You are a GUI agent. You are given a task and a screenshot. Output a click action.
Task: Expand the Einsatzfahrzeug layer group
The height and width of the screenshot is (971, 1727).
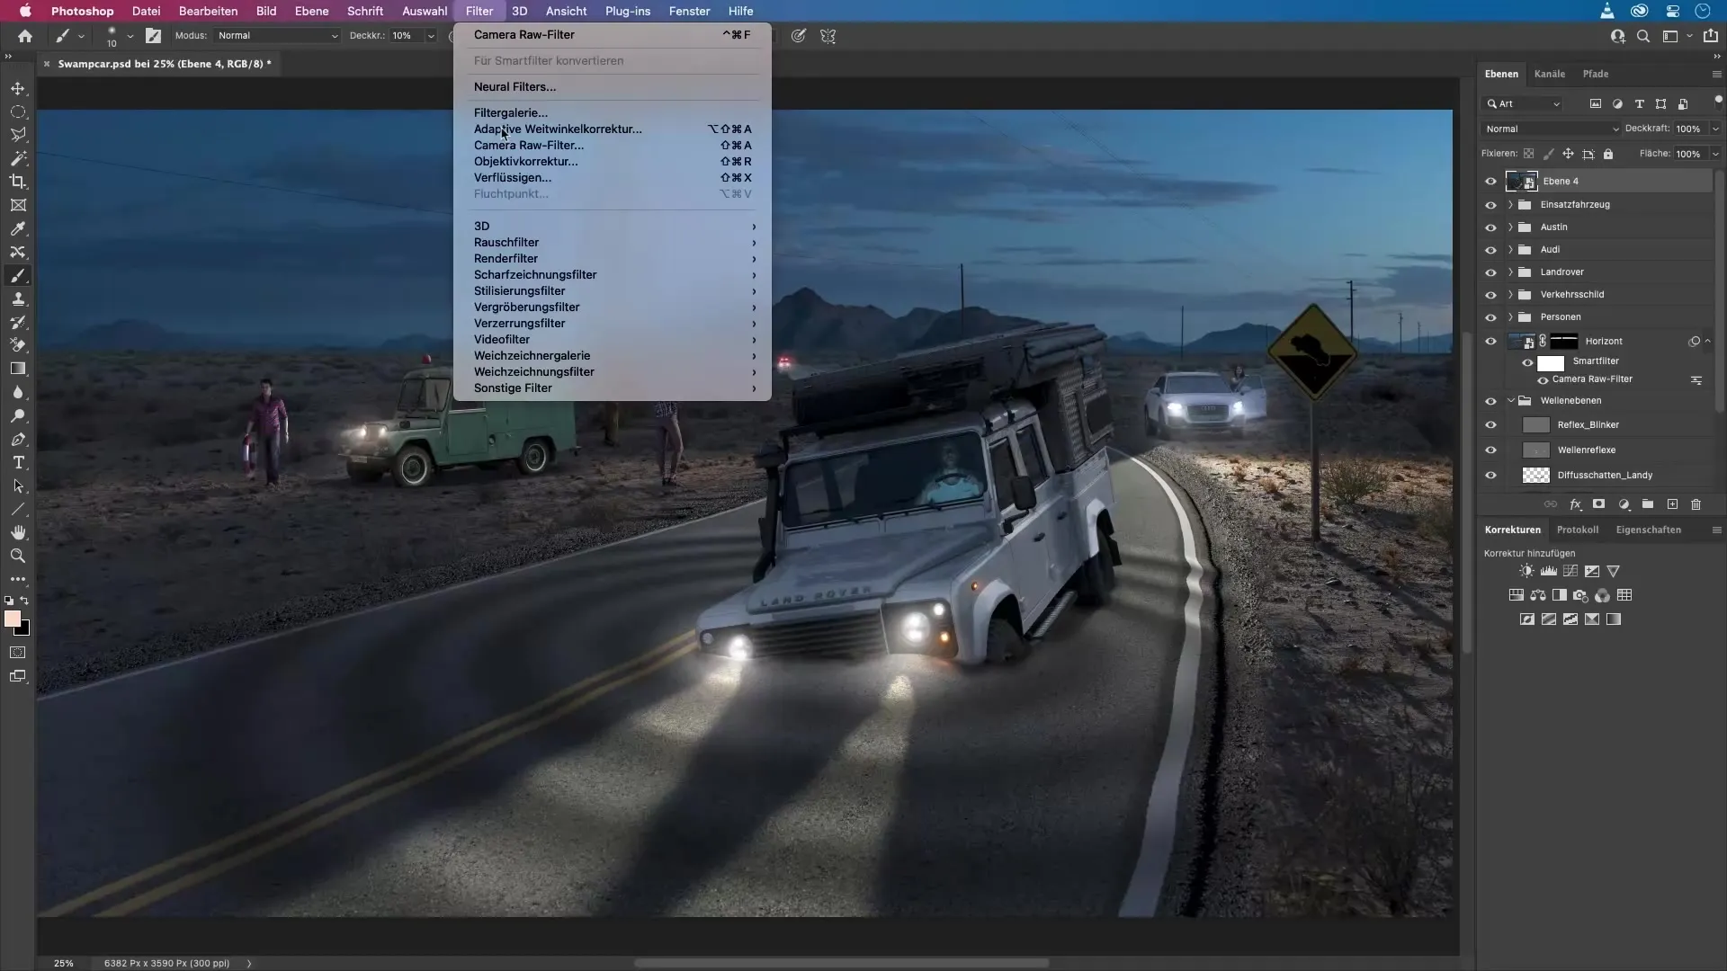coord(1510,204)
